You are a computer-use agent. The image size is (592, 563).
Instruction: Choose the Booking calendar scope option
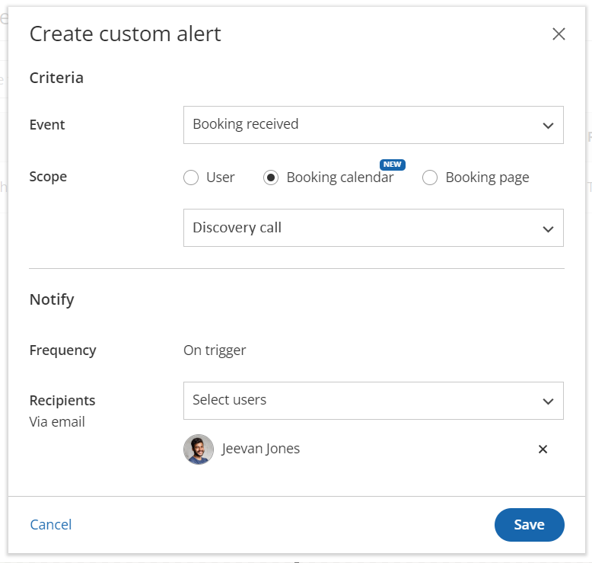tap(271, 178)
